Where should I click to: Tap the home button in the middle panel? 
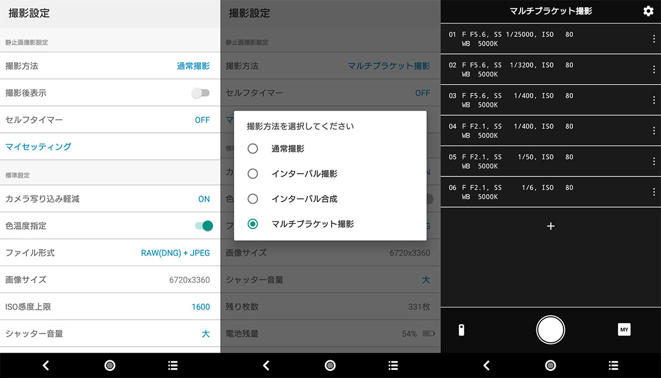click(330, 365)
